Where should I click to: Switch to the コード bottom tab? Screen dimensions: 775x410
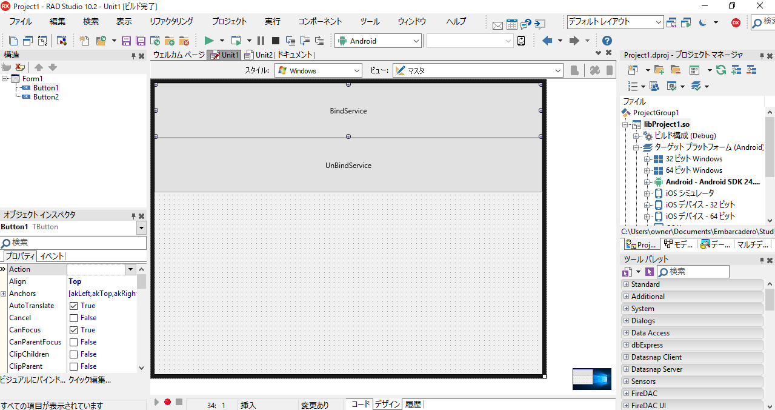[x=360, y=404]
